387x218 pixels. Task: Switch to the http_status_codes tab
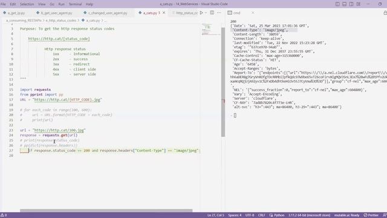coord(187,13)
